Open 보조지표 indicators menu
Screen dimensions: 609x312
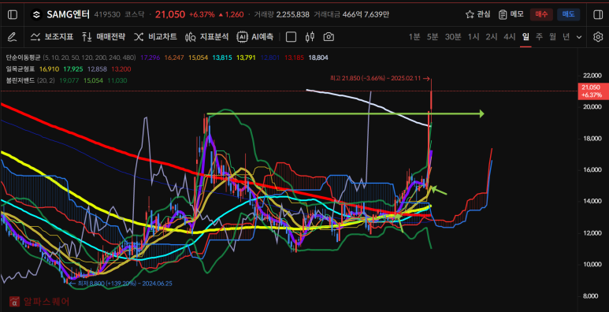click(x=52, y=37)
